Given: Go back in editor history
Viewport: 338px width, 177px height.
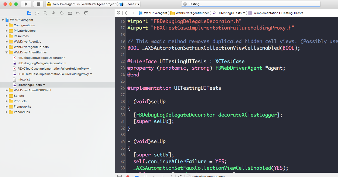Looking at the screenshot, I should coord(126,13).
